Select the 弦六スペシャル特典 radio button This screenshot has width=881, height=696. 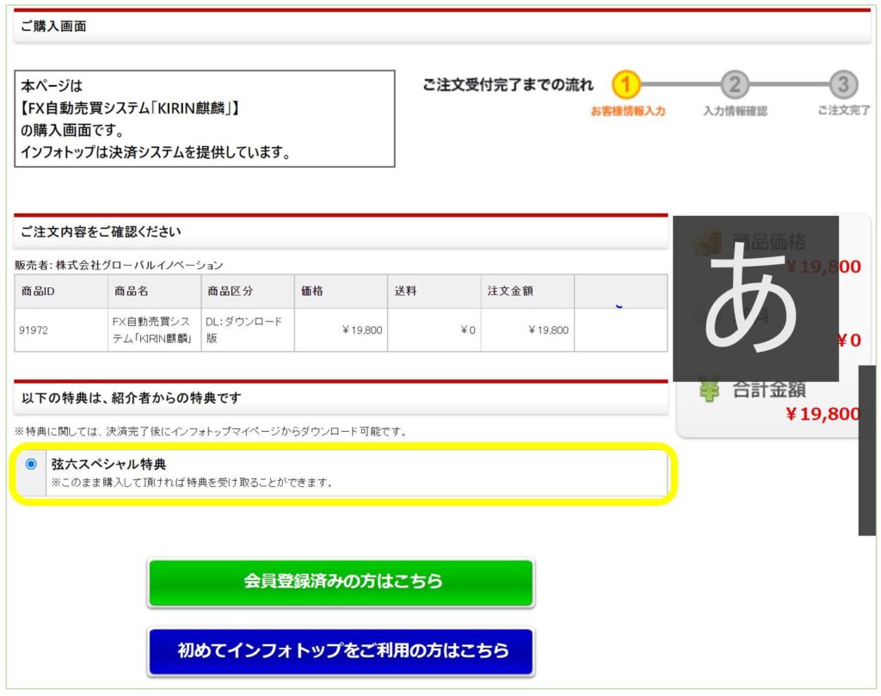(32, 464)
